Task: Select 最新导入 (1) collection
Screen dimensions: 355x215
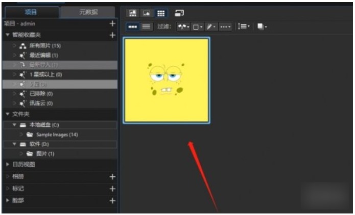Action: (x=60, y=65)
